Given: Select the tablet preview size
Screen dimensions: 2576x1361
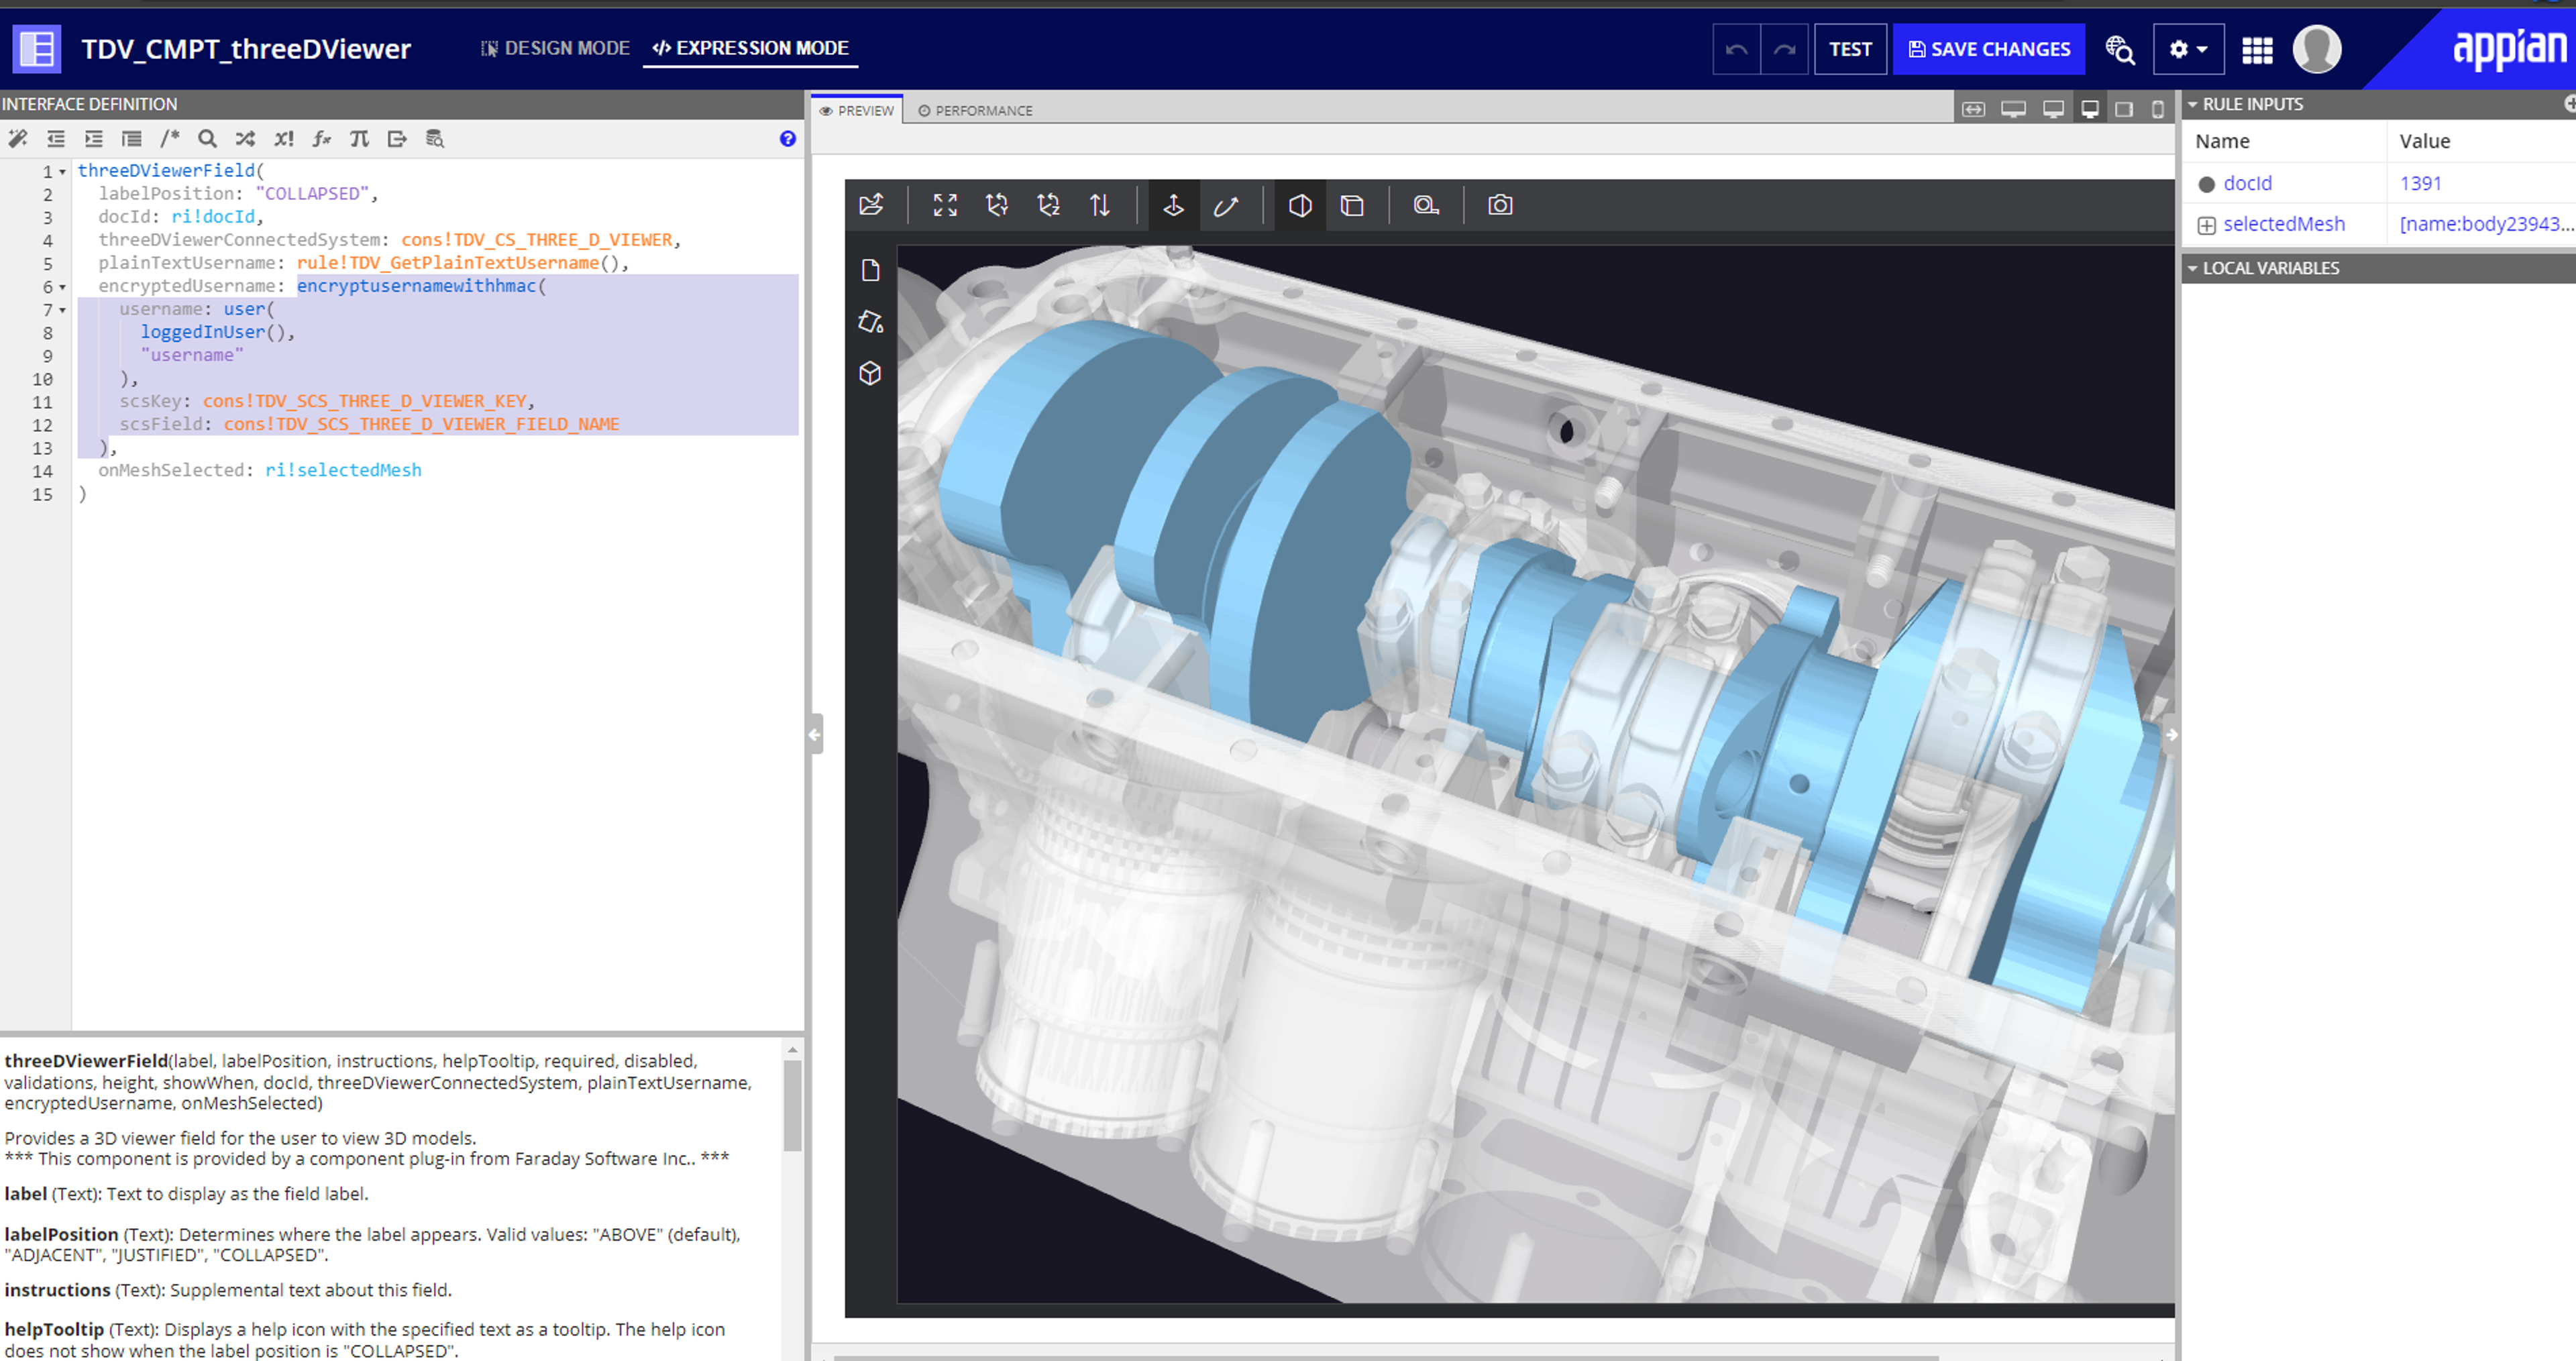Looking at the screenshot, I should point(2124,109).
